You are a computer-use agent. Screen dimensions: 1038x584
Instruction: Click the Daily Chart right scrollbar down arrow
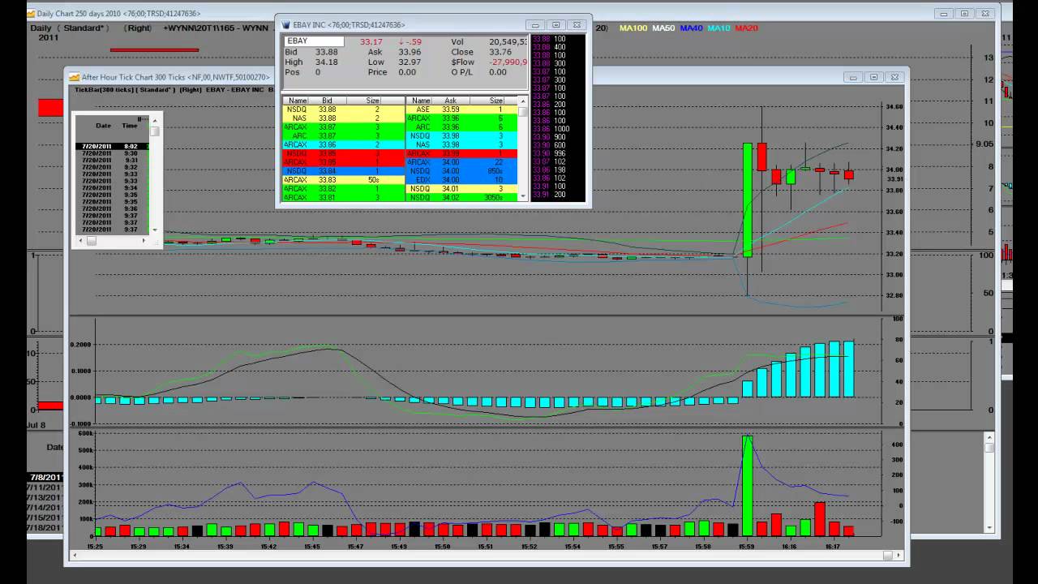tap(989, 528)
